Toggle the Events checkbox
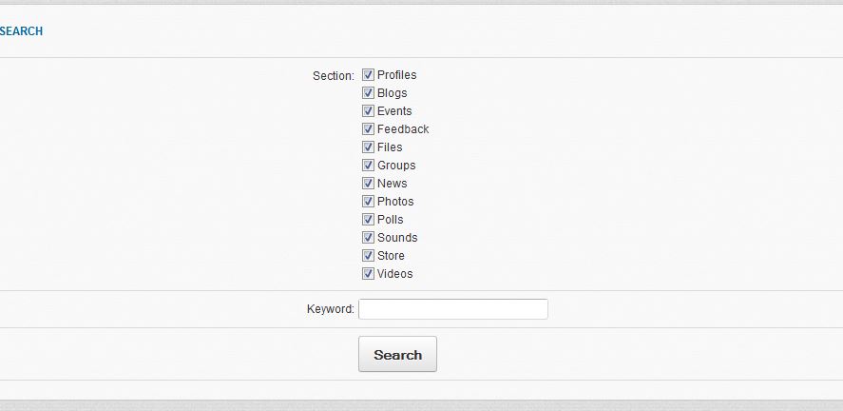The height and width of the screenshot is (411, 843). [368, 111]
